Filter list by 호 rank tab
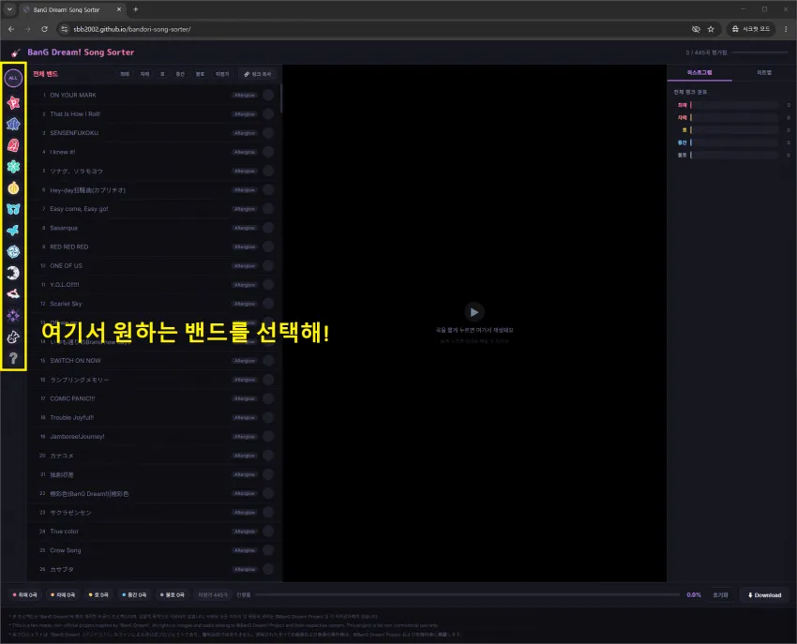This screenshot has width=797, height=644. [x=162, y=74]
